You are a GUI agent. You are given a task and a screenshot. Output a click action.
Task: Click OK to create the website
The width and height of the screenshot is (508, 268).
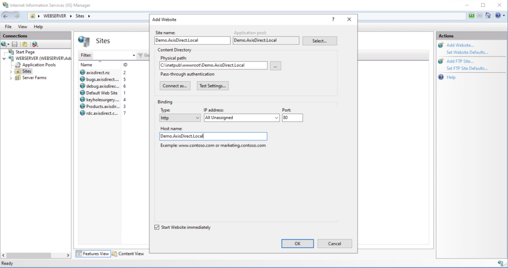(298, 244)
